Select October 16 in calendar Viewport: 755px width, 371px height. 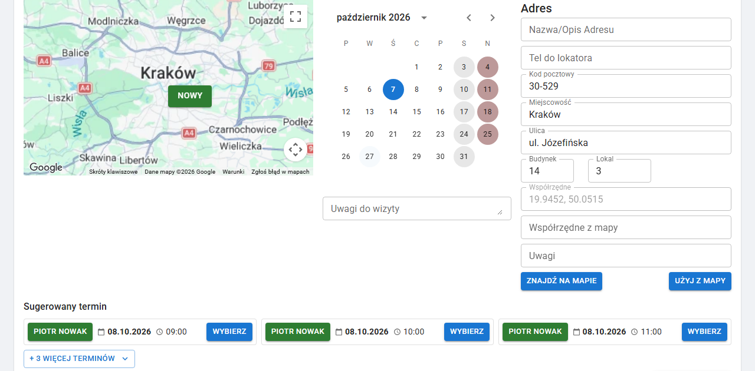click(441, 112)
